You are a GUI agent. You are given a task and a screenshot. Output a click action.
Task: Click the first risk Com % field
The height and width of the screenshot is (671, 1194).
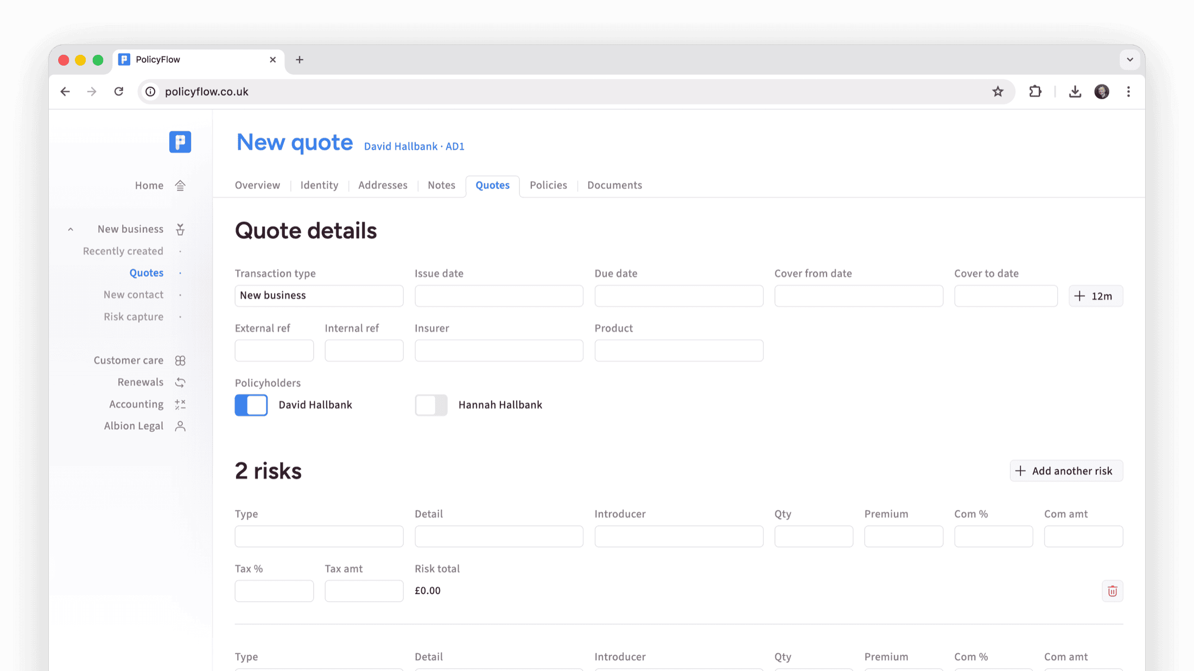click(993, 536)
